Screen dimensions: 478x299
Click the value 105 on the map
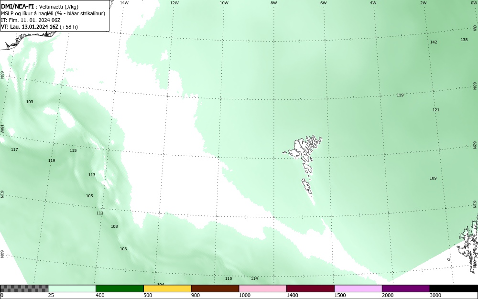coord(89,196)
